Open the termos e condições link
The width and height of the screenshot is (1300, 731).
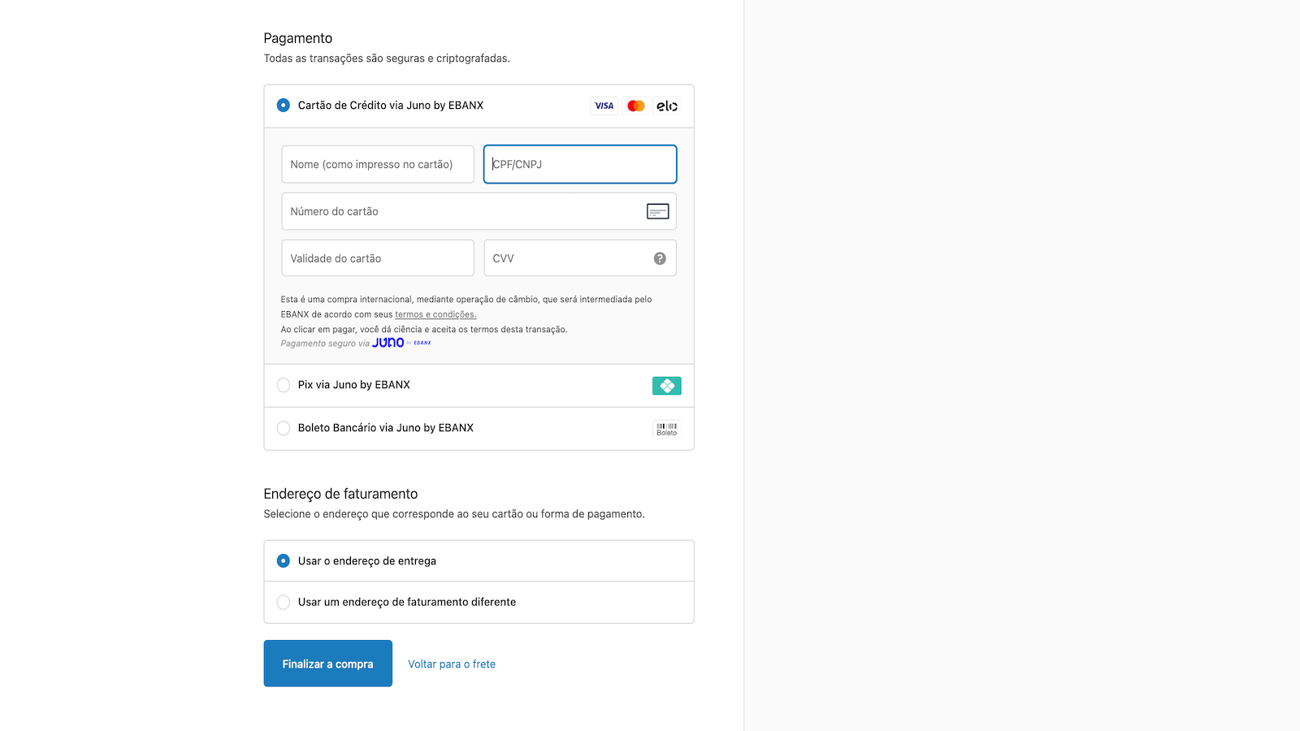(435, 314)
